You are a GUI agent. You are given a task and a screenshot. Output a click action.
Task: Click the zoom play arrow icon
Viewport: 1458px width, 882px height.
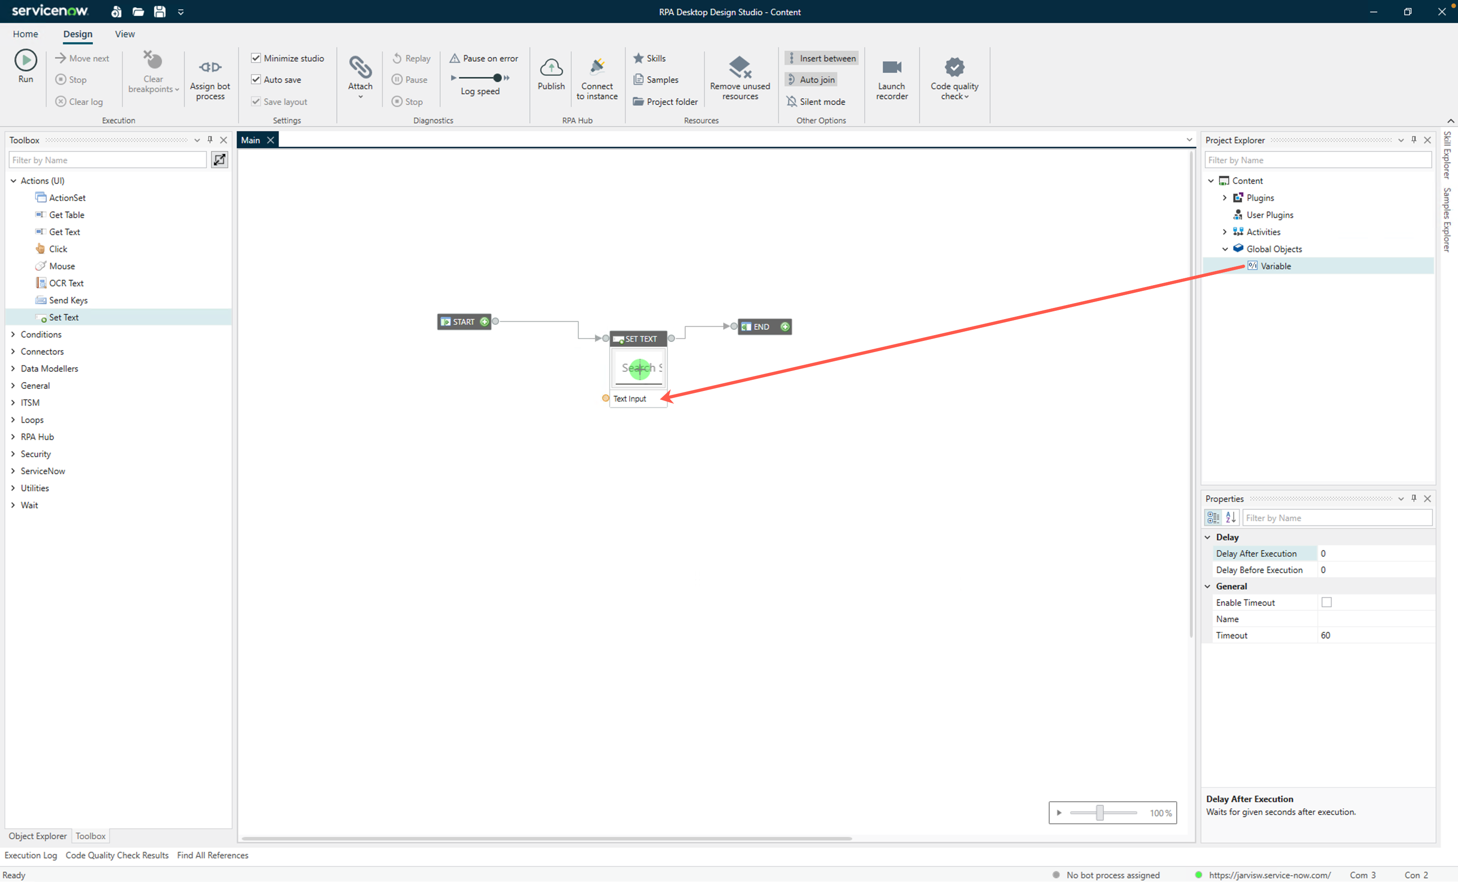tap(1059, 813)
